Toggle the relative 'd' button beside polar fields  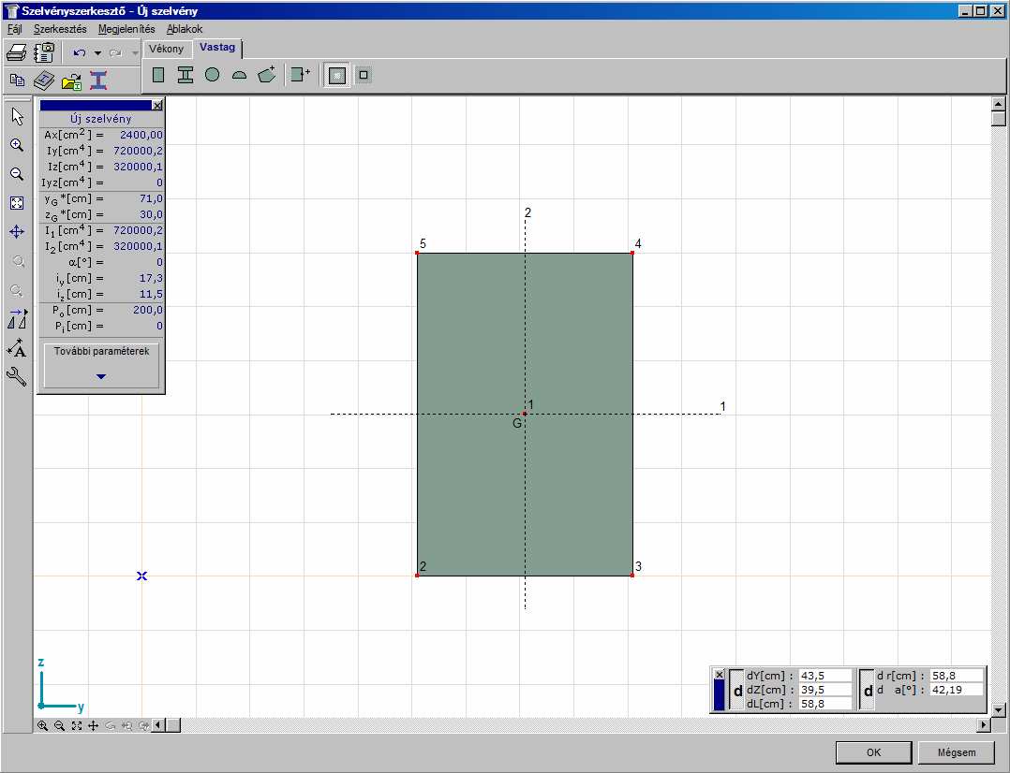coord(868,691)
